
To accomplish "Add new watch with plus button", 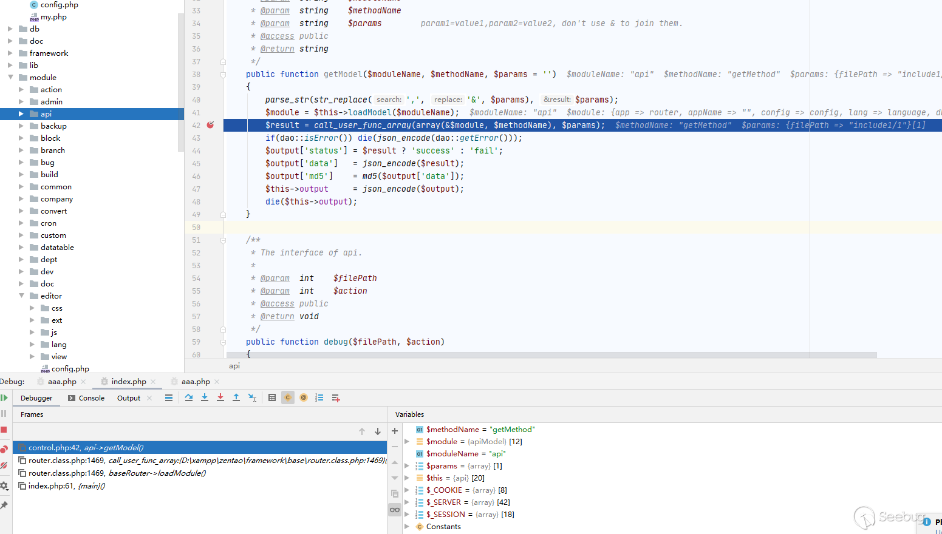I will (x=395, y=431).
